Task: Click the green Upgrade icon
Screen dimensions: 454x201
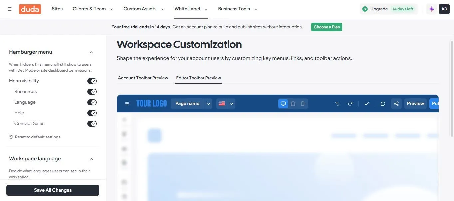Action: tap(365, 9)
